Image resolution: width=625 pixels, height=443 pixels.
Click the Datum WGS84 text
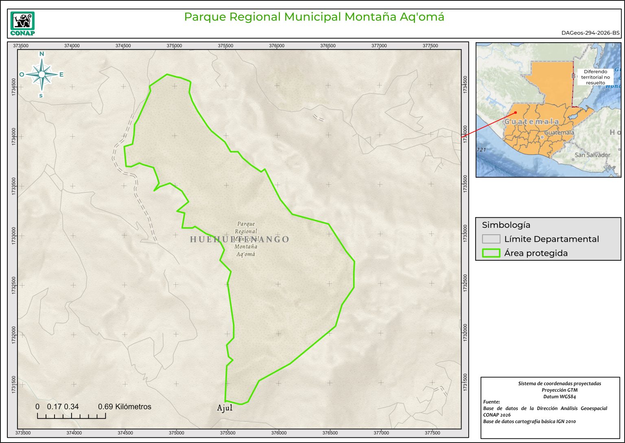[559, 397]
